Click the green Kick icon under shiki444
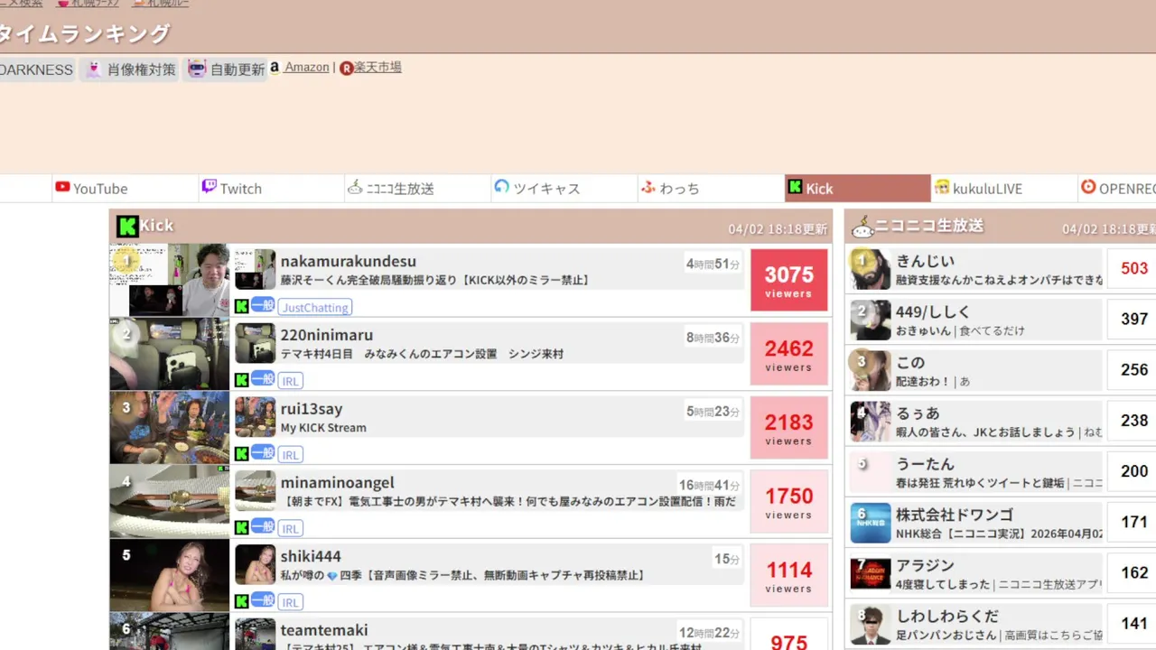 (242, 601)
